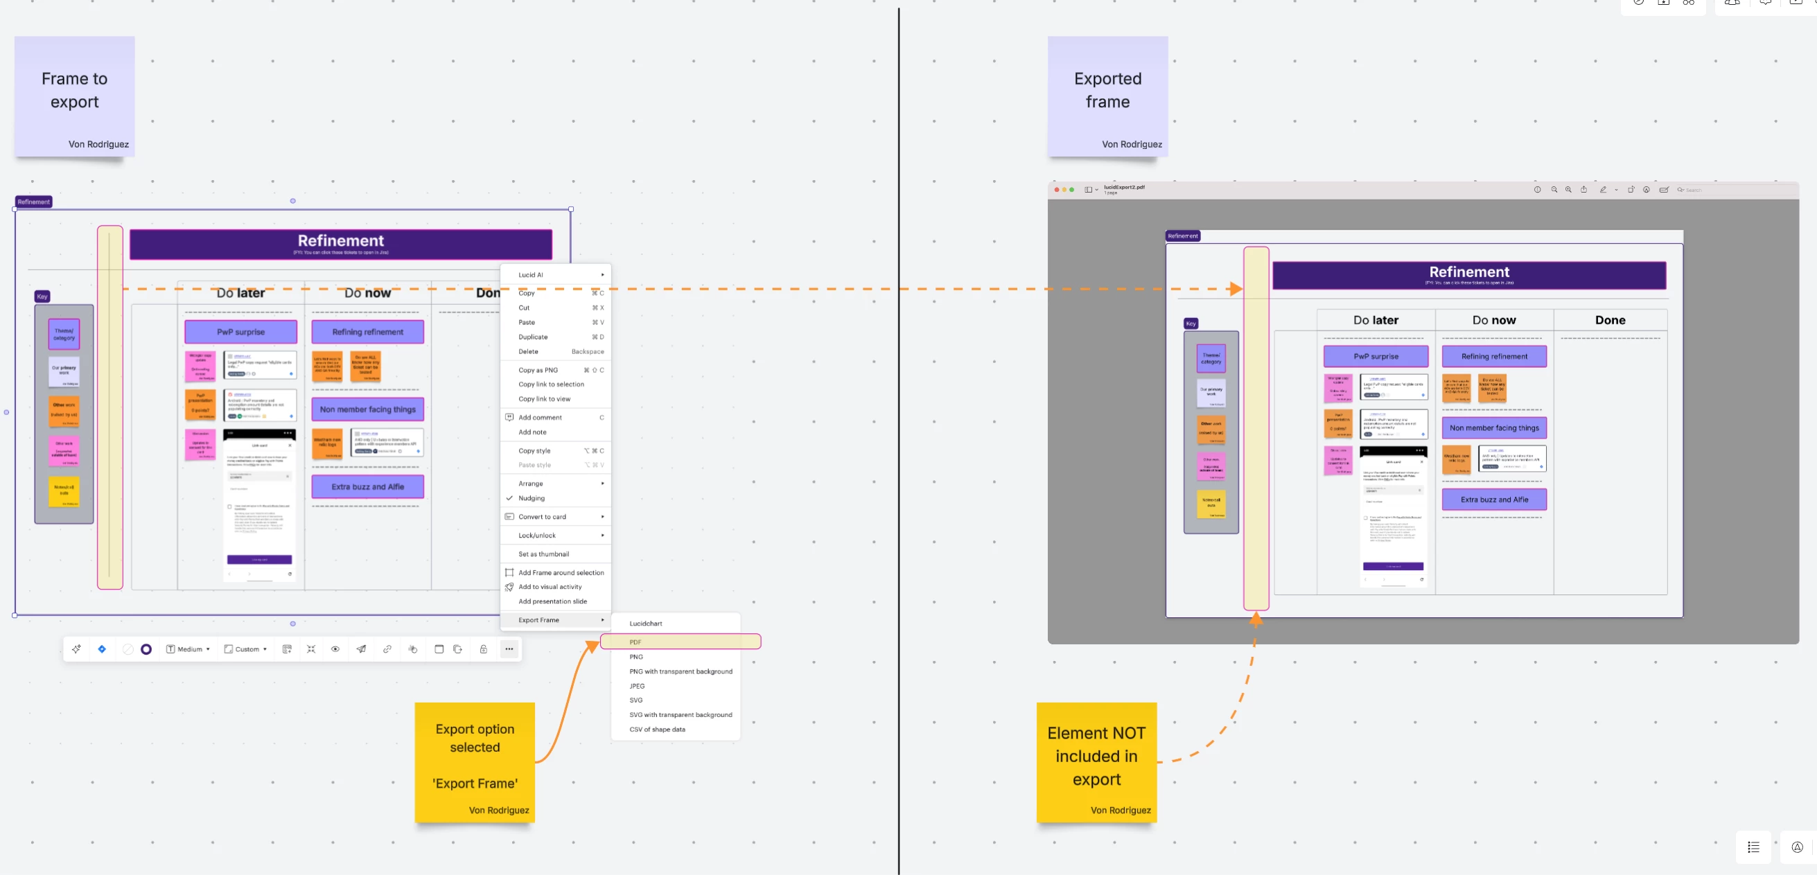Screen dimensions: 1817x875
Task: Click the purple ring border color swatch
Action: (x=146, y=648)
